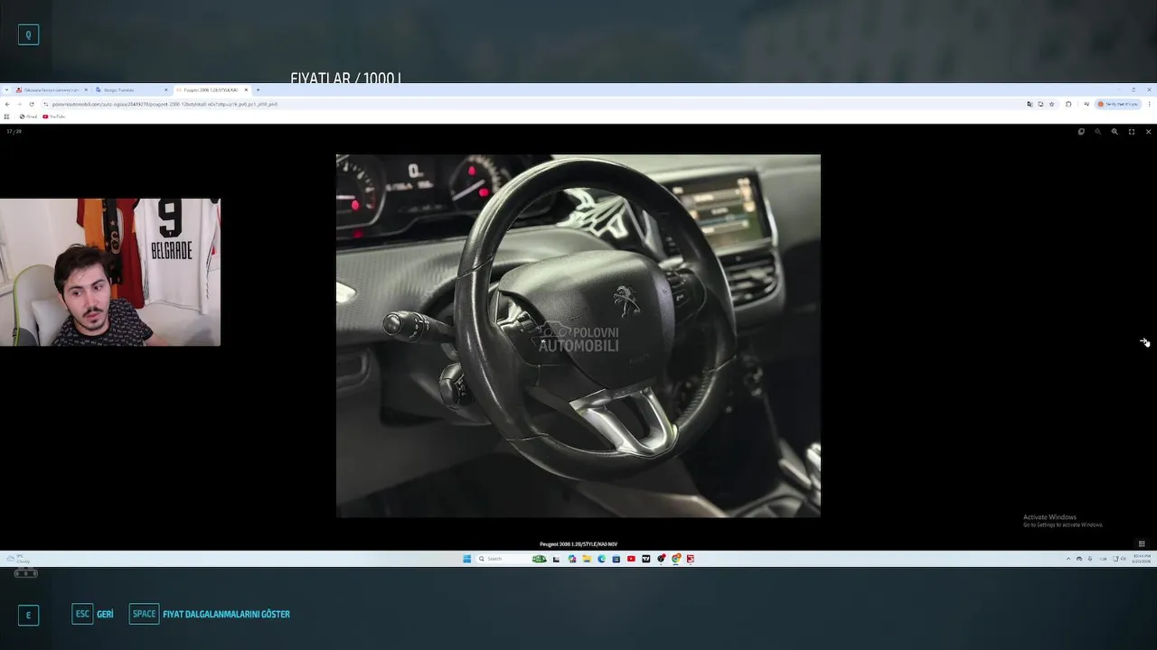
Task: Click the steering wheel photo
Action: (578, 336)
